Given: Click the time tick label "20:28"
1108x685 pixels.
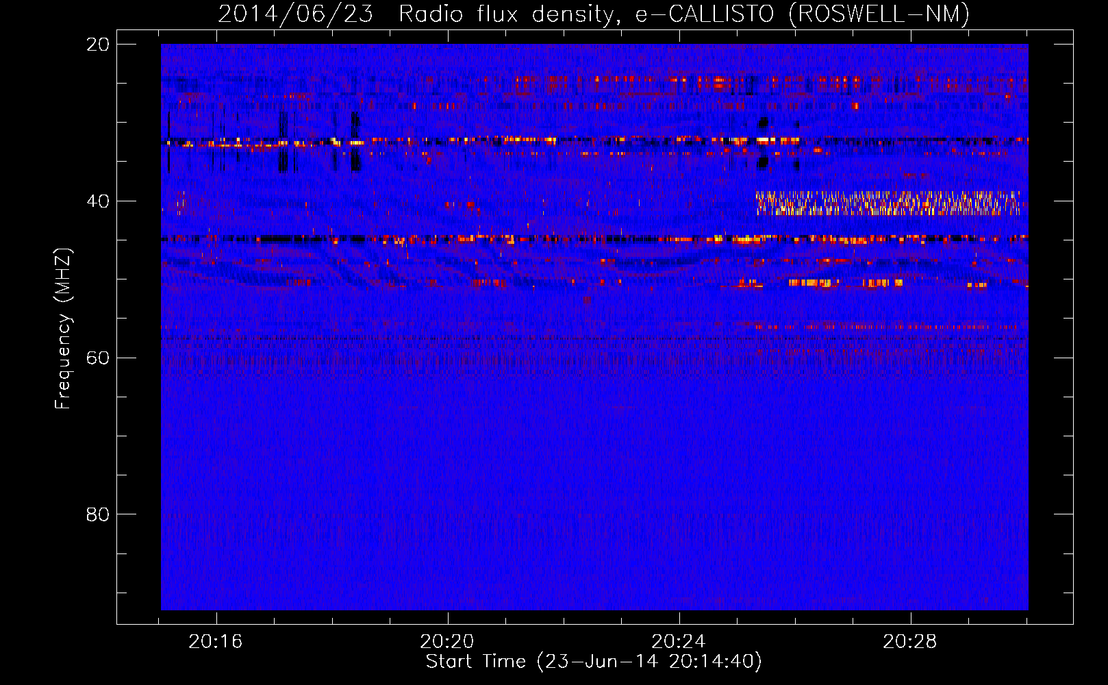Looking at the screenshot, I should coord(910,641).
